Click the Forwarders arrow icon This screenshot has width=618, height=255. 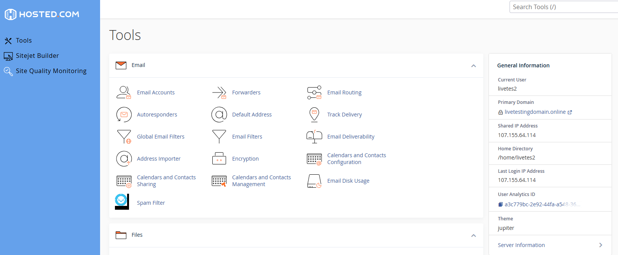219,92
